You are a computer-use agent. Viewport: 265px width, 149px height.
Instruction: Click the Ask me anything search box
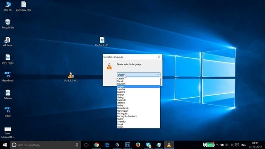point(46,145)
